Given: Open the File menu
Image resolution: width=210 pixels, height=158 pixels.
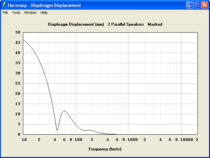Looking at the screenshot, I should 5,13.
